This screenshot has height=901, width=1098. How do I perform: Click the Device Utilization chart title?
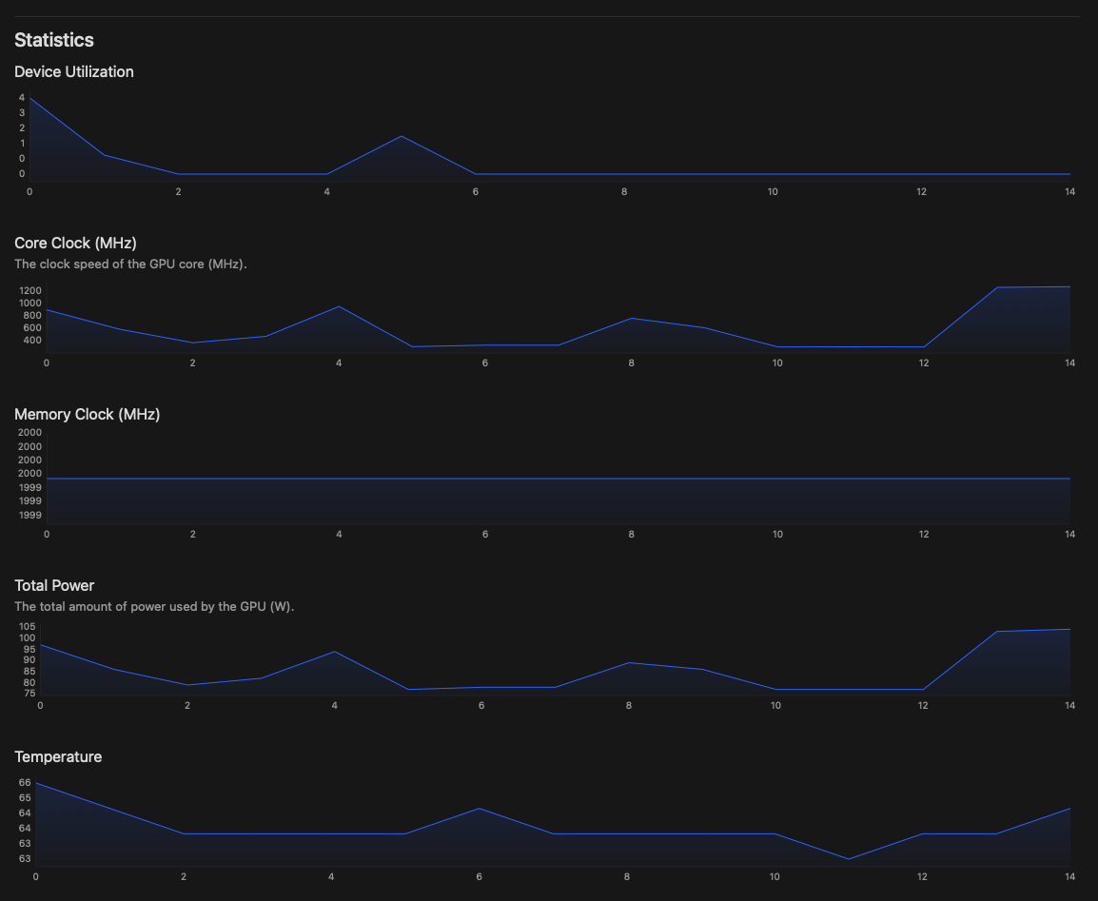tap(74, 72)
